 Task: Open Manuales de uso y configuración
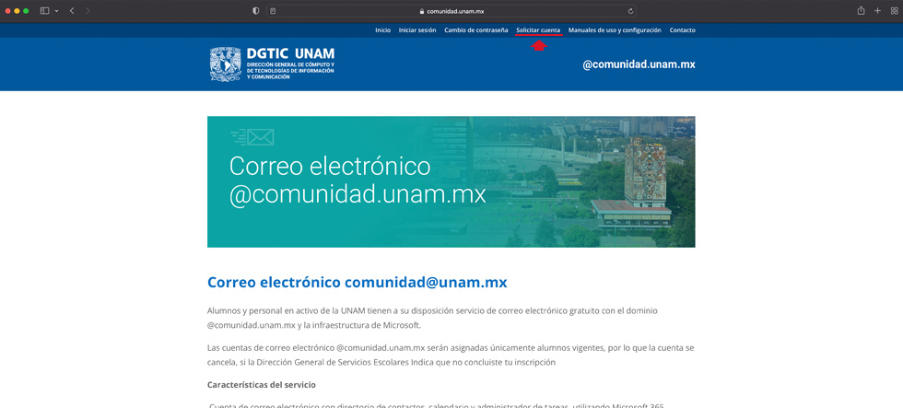tap(615, 29)
